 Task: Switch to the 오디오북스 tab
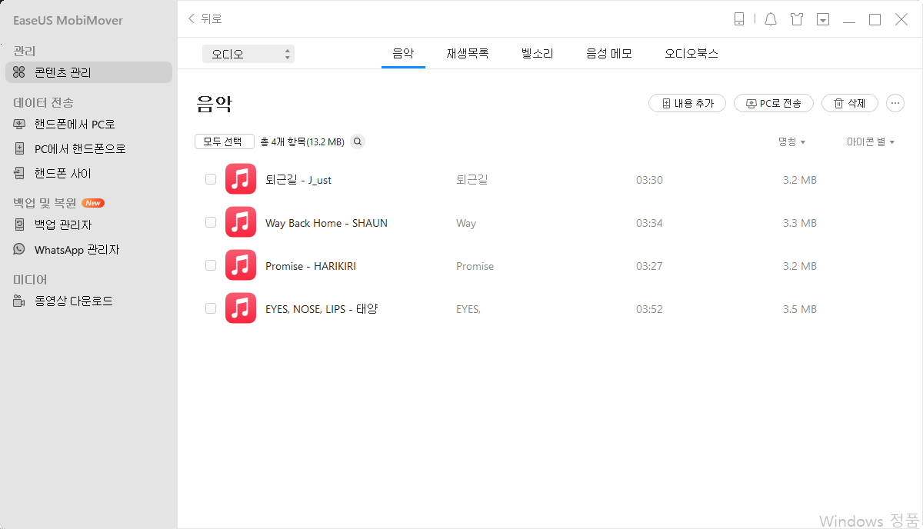coord(691,54)
